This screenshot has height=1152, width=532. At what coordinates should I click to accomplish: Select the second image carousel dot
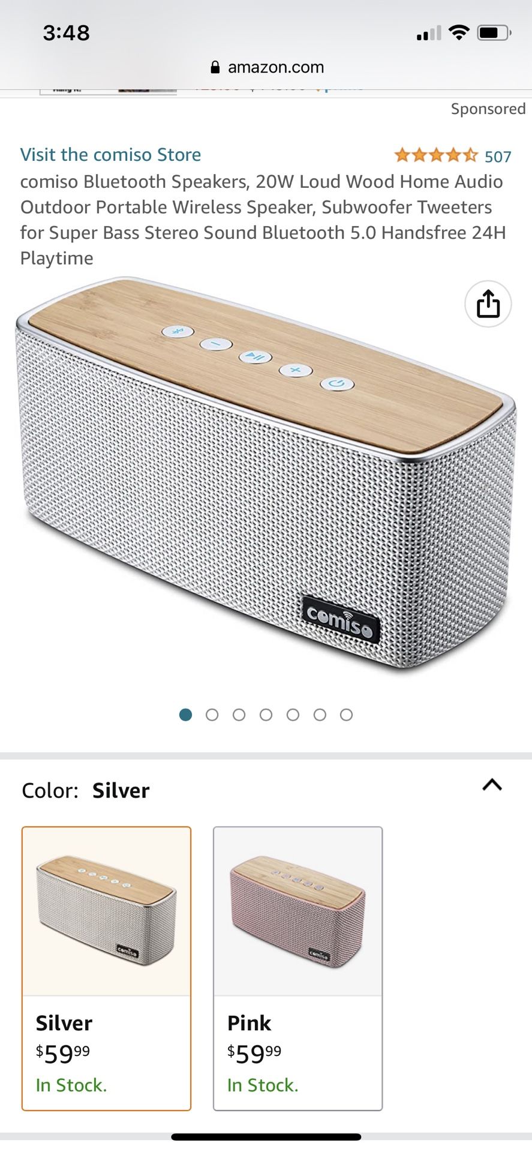(x=212, y=715)
